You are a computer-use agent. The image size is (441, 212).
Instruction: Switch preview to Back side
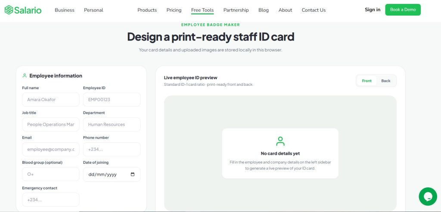tap(385, 81)
